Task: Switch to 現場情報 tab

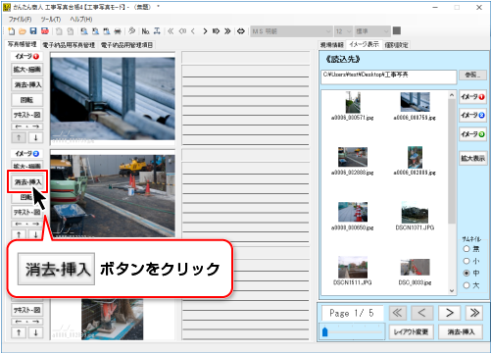Action: pos(331,45)
